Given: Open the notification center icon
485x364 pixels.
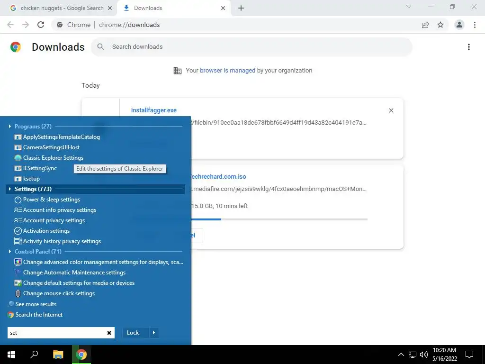Looking at the screenshot, I should [469, 355].
